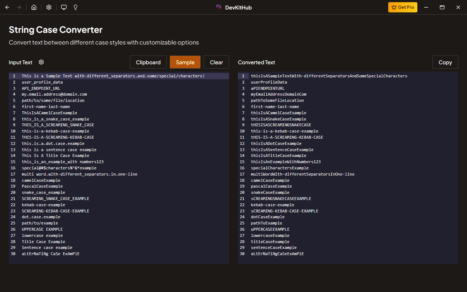Click input line 'special@#$characters%^&*example'
The image size is (467, 292).
point(59,168)
